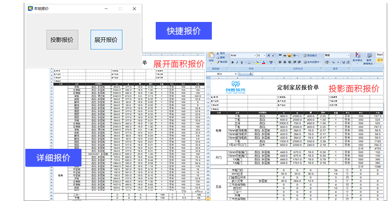Screen dimensions: 389x201
Task: Open 条件格式 conditional formatting
Action: pyautogui.click(x=358, y=58)
